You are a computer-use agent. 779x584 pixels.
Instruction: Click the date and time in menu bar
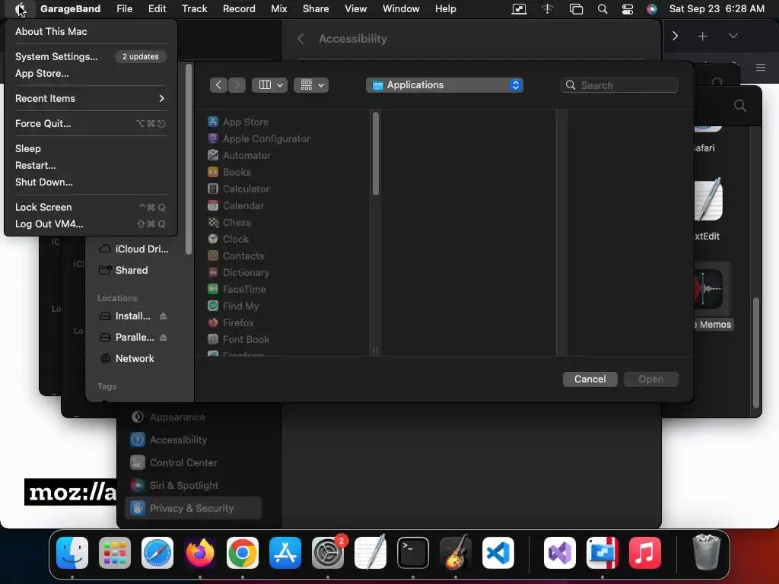click(x=717, y=9)
